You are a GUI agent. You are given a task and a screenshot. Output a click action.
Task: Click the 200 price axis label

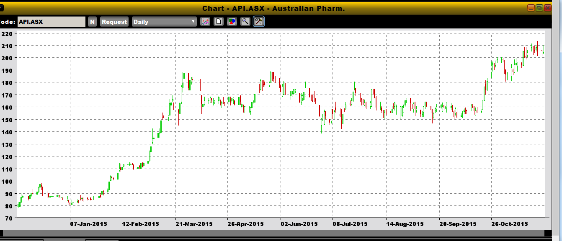tap(6, 58)
